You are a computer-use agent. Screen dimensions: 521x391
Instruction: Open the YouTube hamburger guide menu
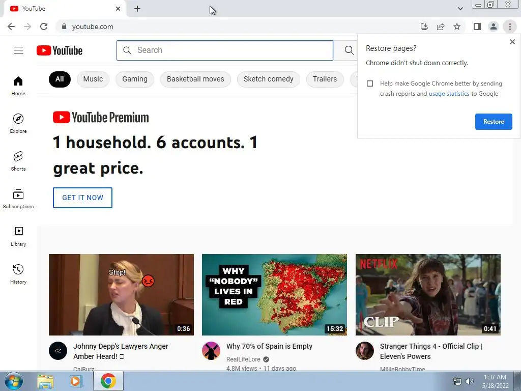18,50
